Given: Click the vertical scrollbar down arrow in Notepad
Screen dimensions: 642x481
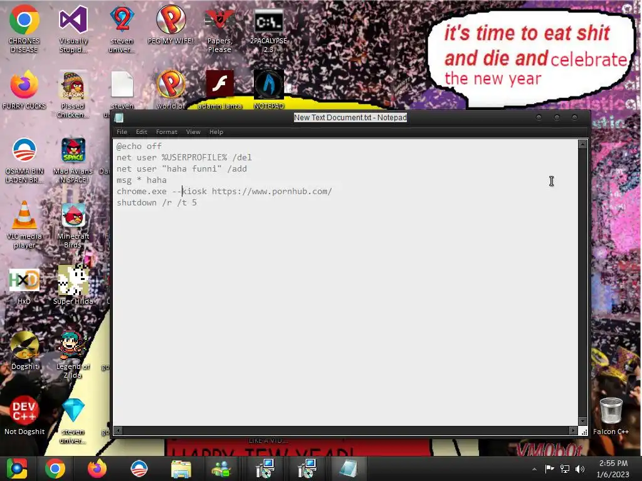Looking at the screenshot, I should [582, 422].
